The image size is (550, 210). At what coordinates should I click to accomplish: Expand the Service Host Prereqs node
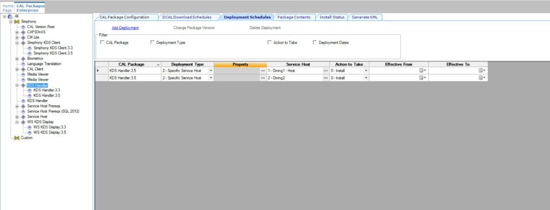tap(17, 106)
